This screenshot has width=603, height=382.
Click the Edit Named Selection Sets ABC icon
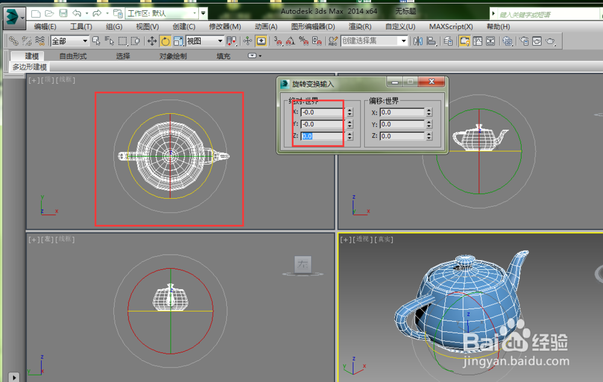333,41
